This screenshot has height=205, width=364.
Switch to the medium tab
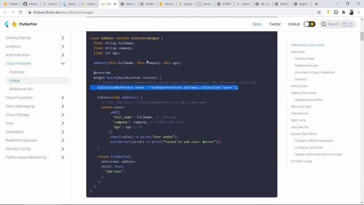[147, 4]
